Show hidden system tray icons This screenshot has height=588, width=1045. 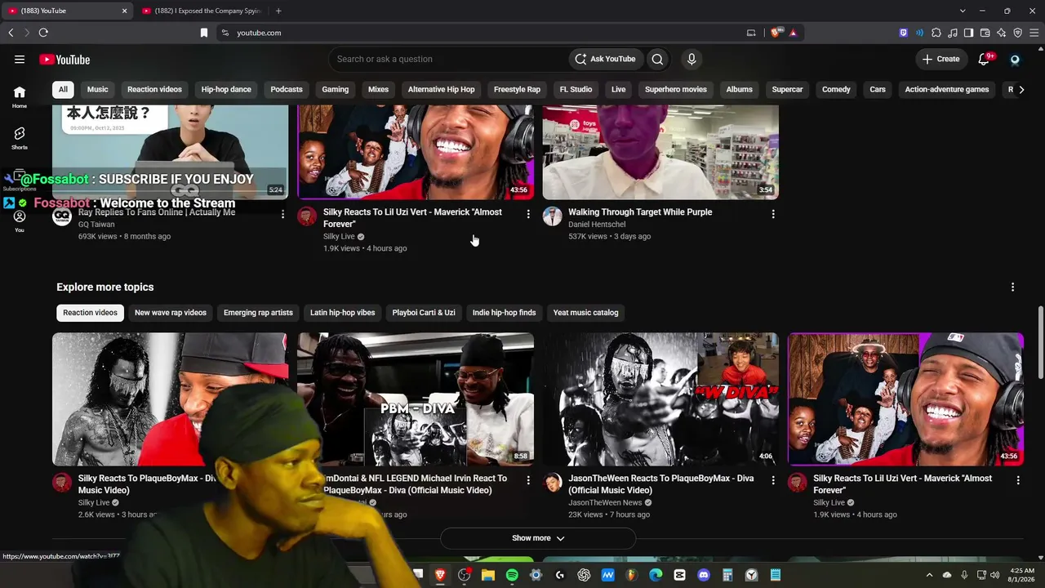(929, 575)
